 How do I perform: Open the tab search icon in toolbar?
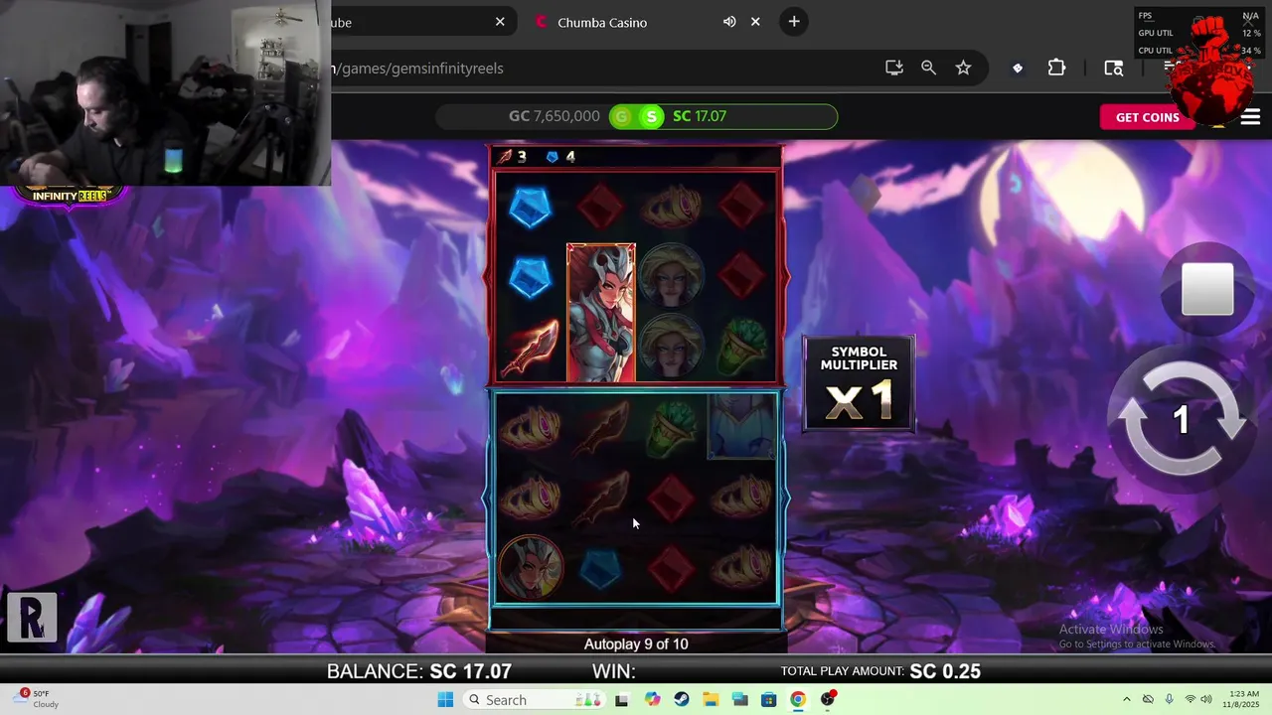tap(1113, 68)
